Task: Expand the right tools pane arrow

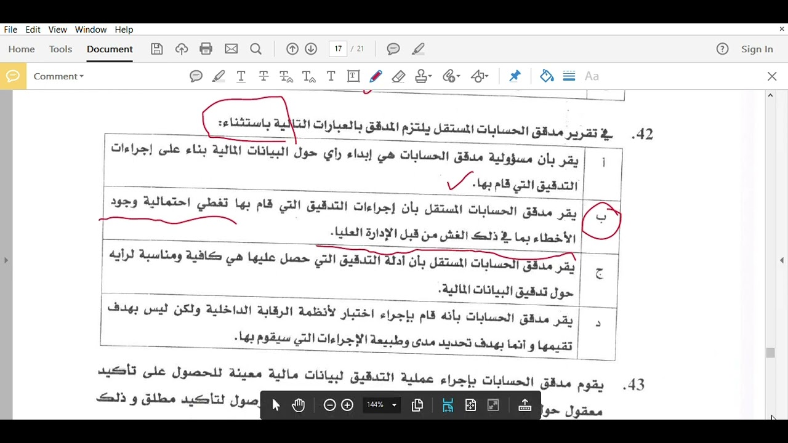Action: [782, 260]
